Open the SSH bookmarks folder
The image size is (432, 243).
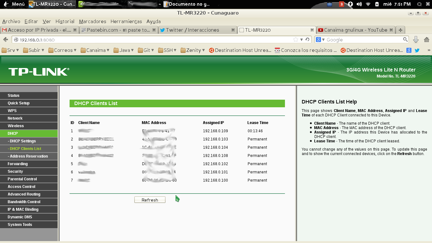pos(168,50)
